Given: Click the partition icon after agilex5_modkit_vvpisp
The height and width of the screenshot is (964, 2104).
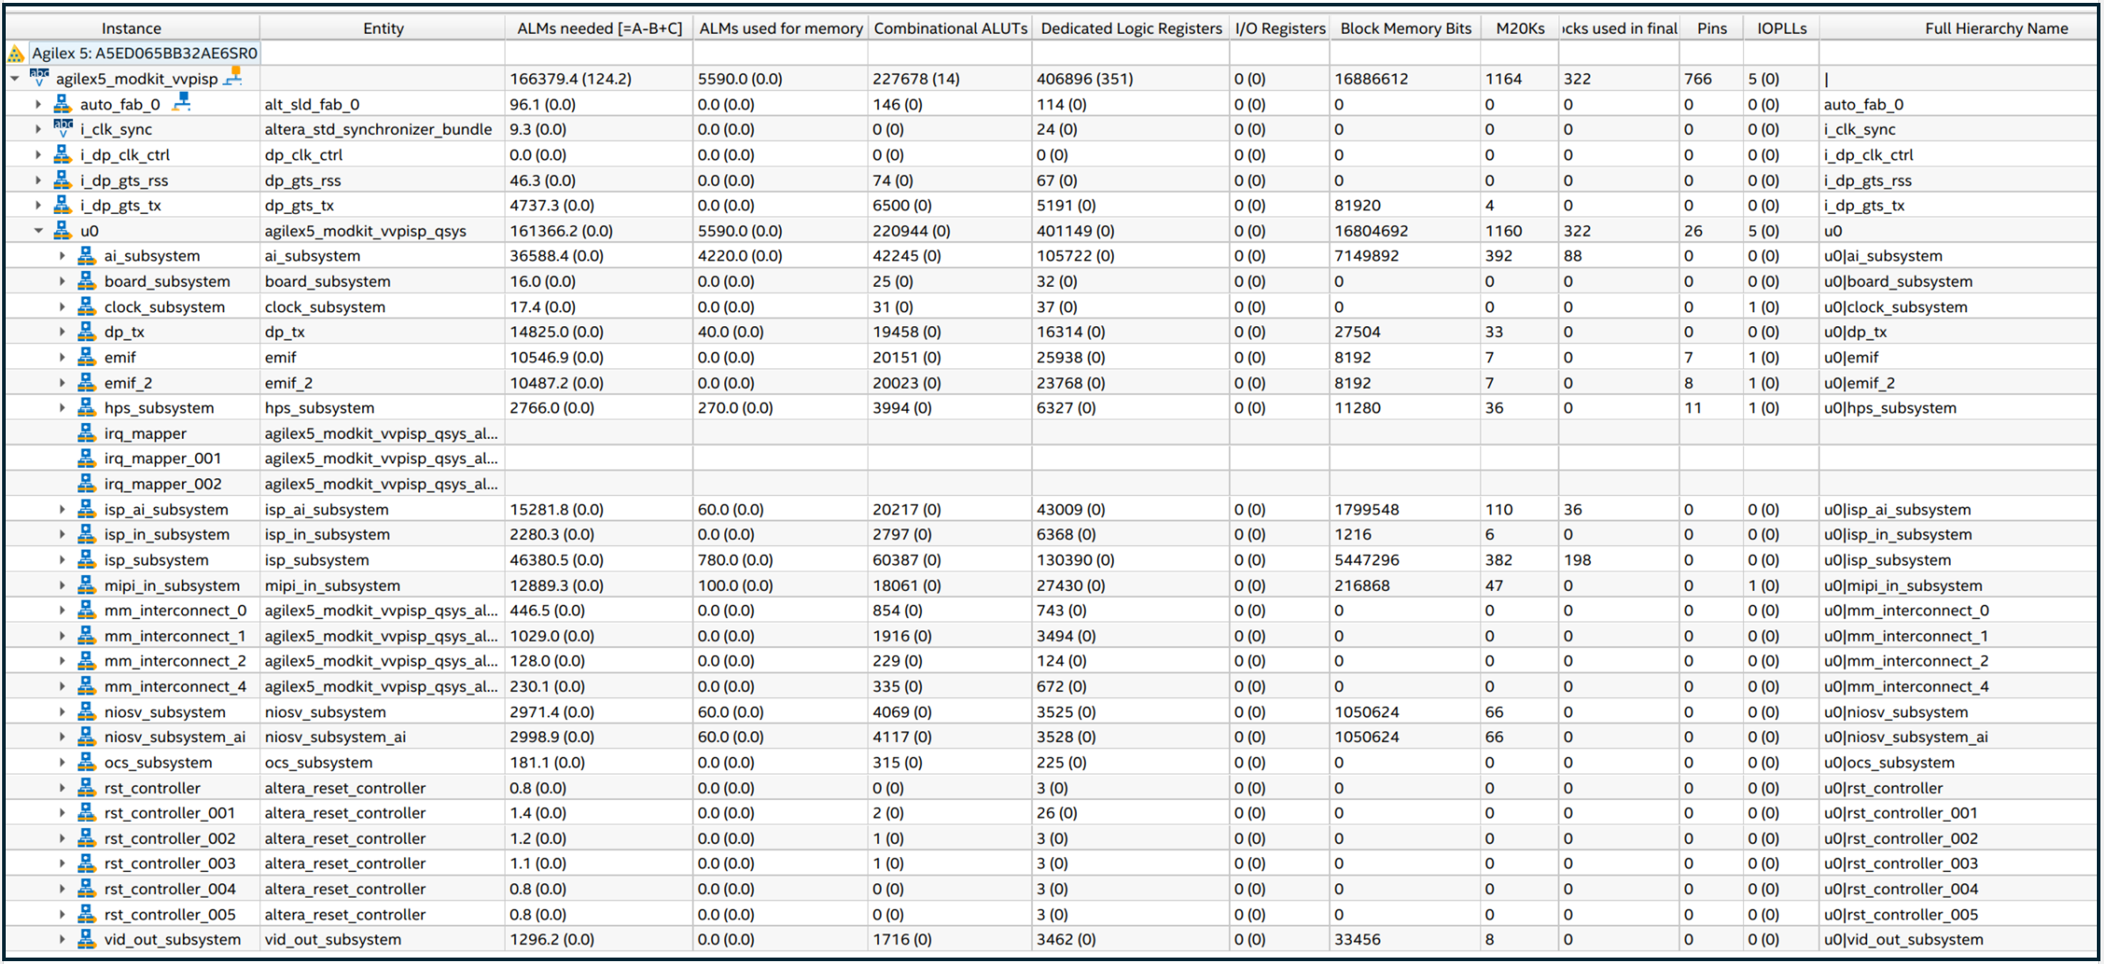Looking at the screenshot, I should pos(234,77).
